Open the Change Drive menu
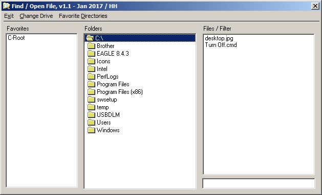 pyautogui.click(x=36, y=16)
